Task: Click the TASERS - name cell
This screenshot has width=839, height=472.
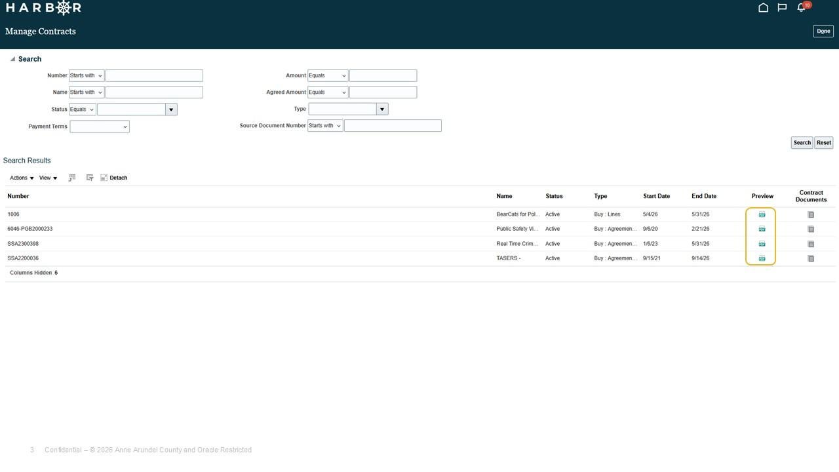Action: [508, 258]
